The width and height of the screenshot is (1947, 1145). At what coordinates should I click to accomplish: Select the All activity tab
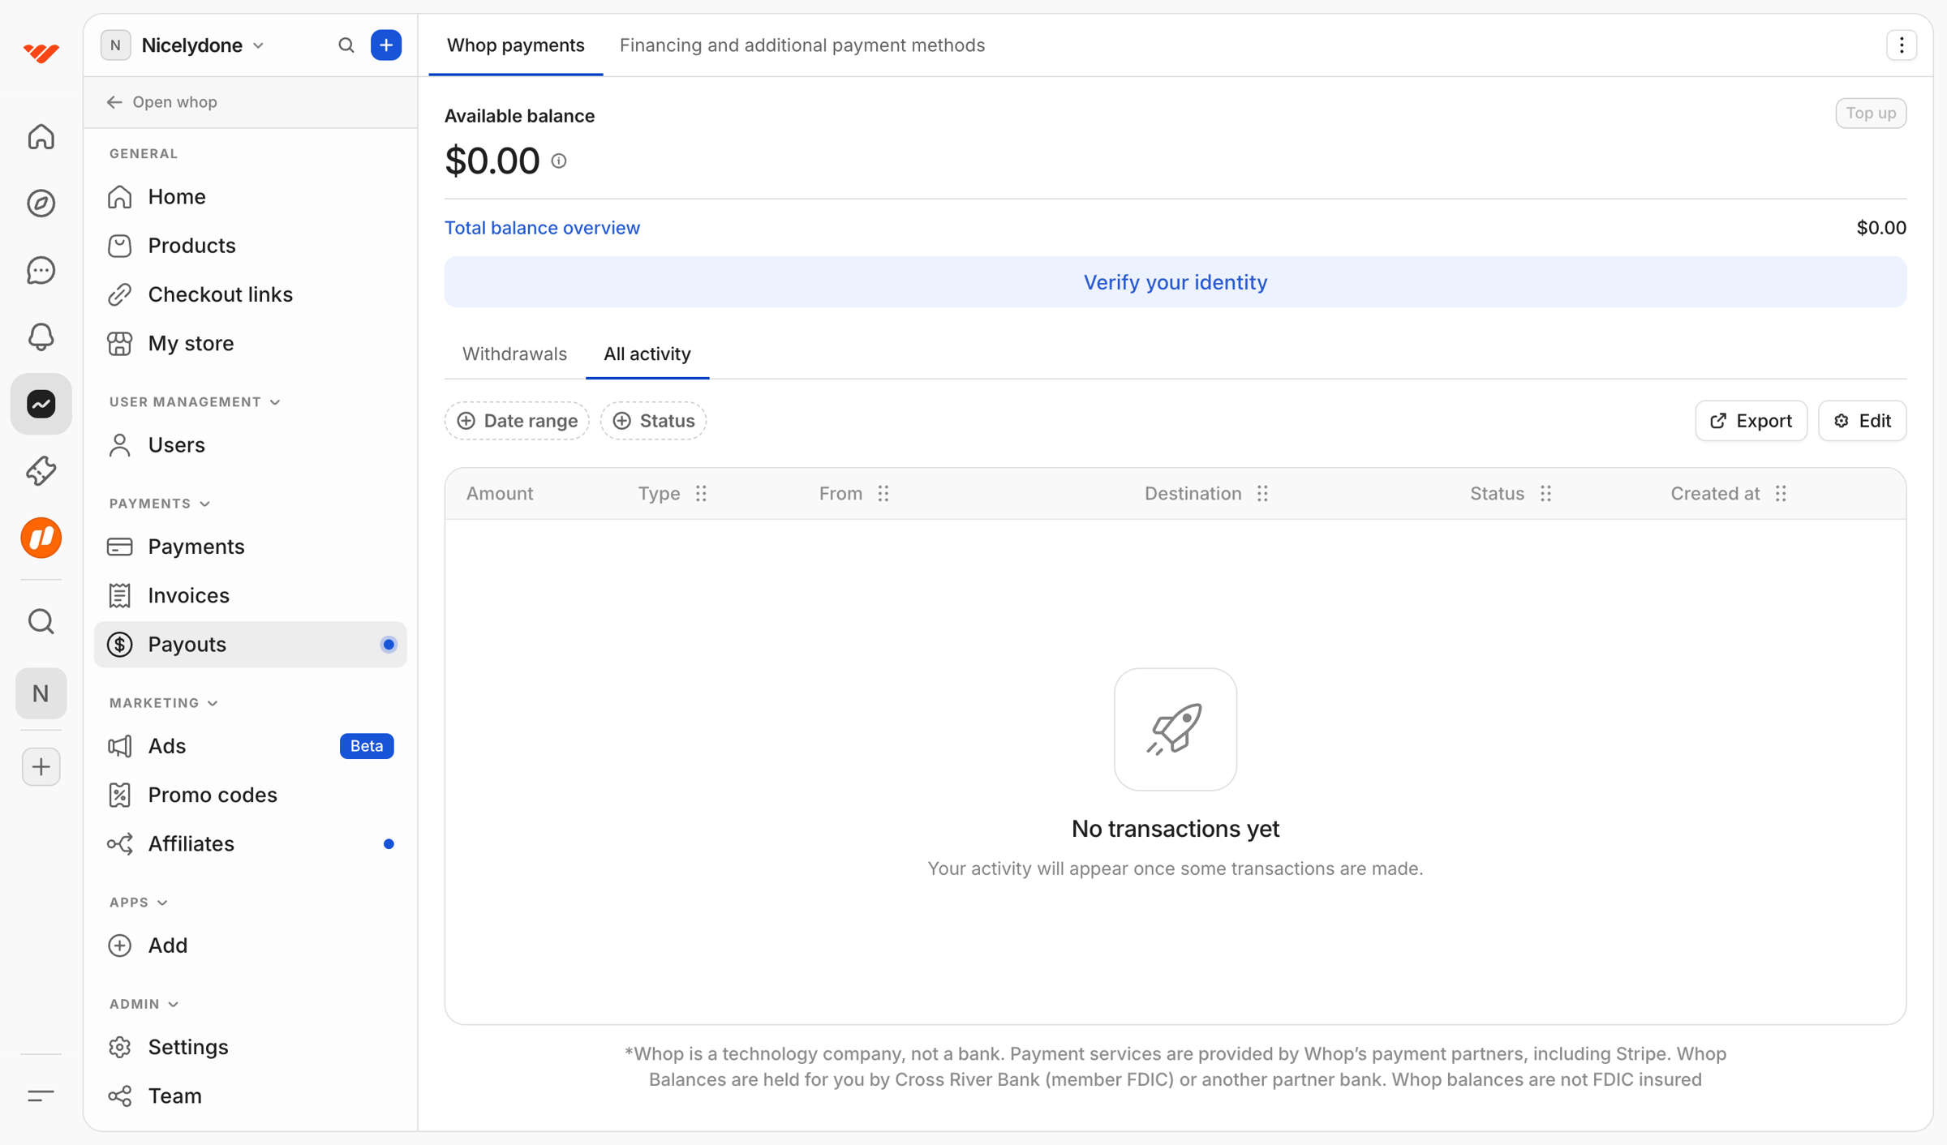point(647,354)
